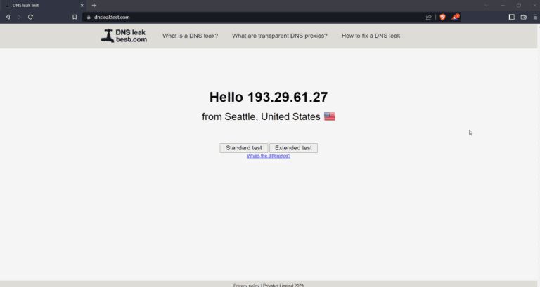Open the "What is a DNS leak?" page
Screen dimensions: 540x287
[190, 36]
